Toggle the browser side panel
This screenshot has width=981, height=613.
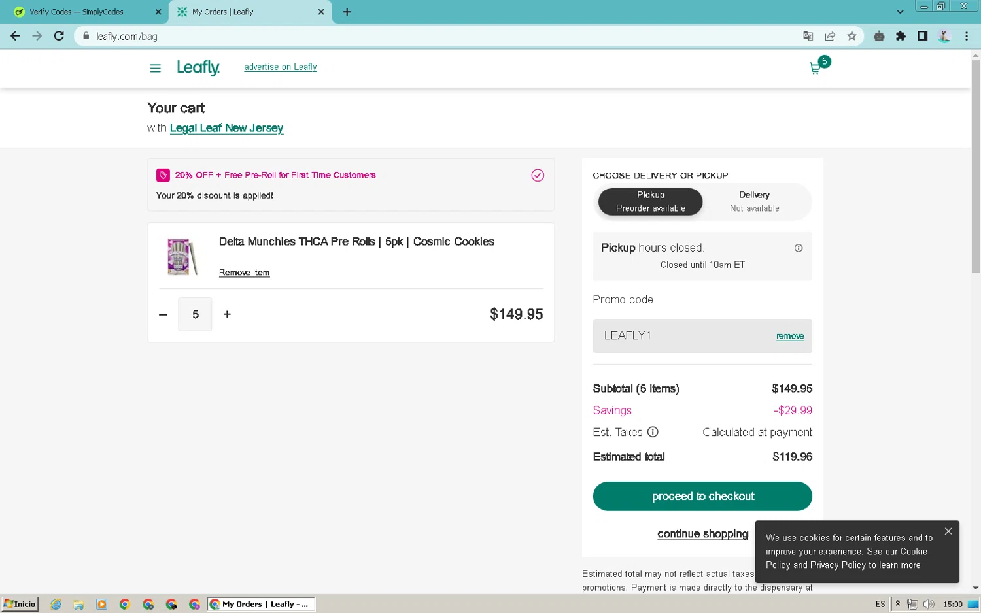click(x=922, y=36)
